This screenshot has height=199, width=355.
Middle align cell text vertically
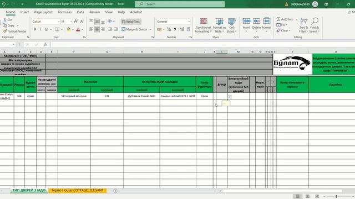[97, 22]
